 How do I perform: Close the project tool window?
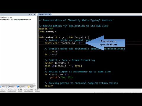point(34,14)
